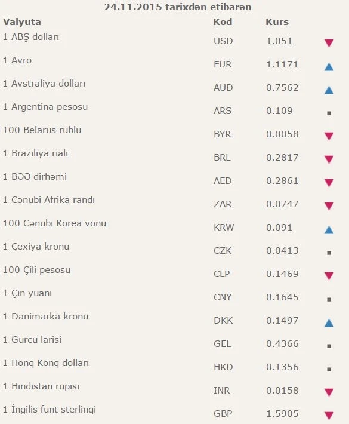This screenshot has height=424, width=349.
Task: Click the Kod column header
Action: click(x=223, y=21)
